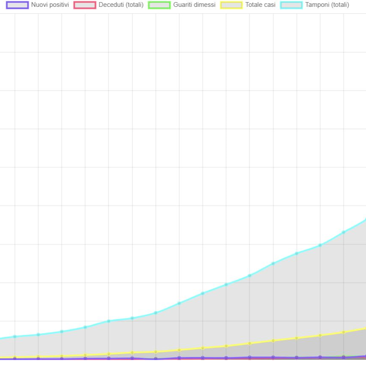Toggle Guariti dimessi dataset visibility label

pos(194,5)
